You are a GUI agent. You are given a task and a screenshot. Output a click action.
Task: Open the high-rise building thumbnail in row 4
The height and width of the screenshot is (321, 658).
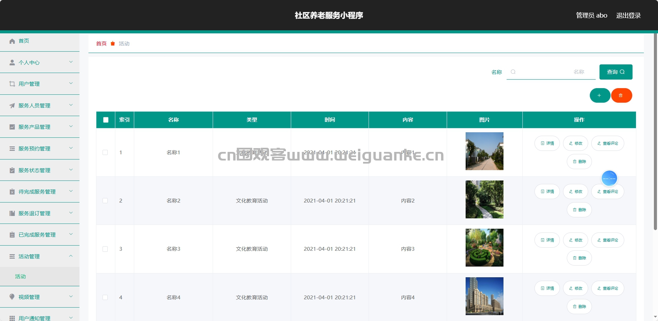(485, 296)
